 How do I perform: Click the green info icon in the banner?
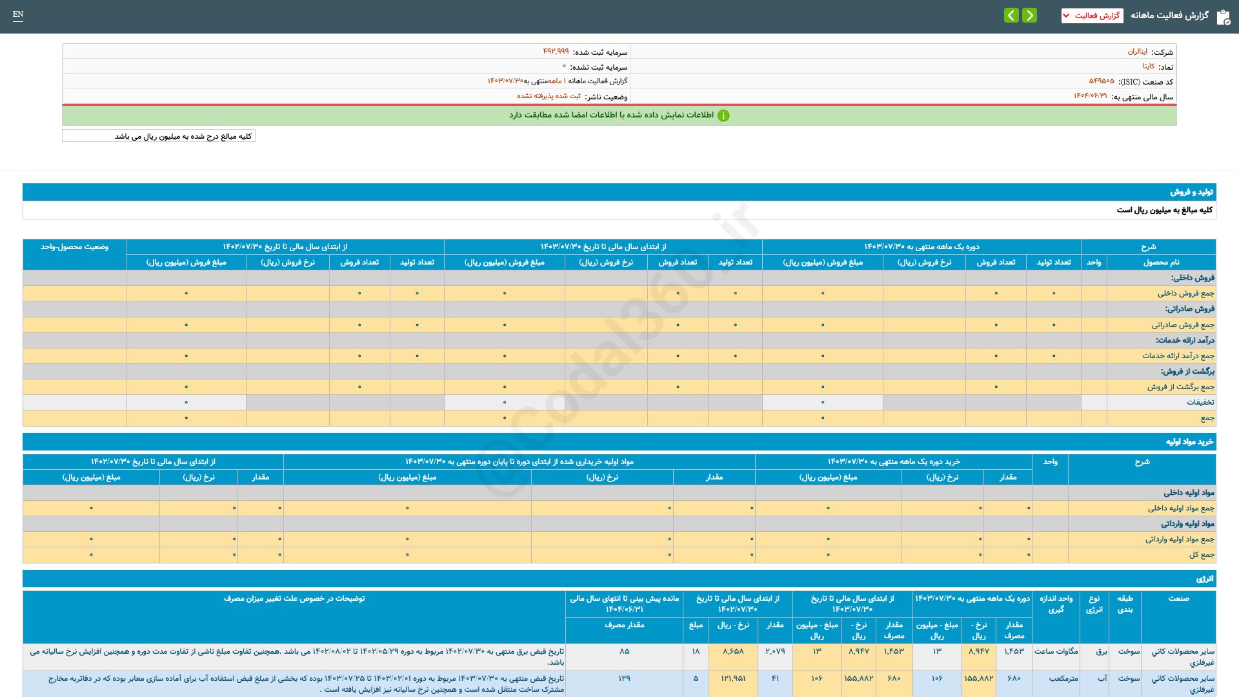tap(723, 116)
